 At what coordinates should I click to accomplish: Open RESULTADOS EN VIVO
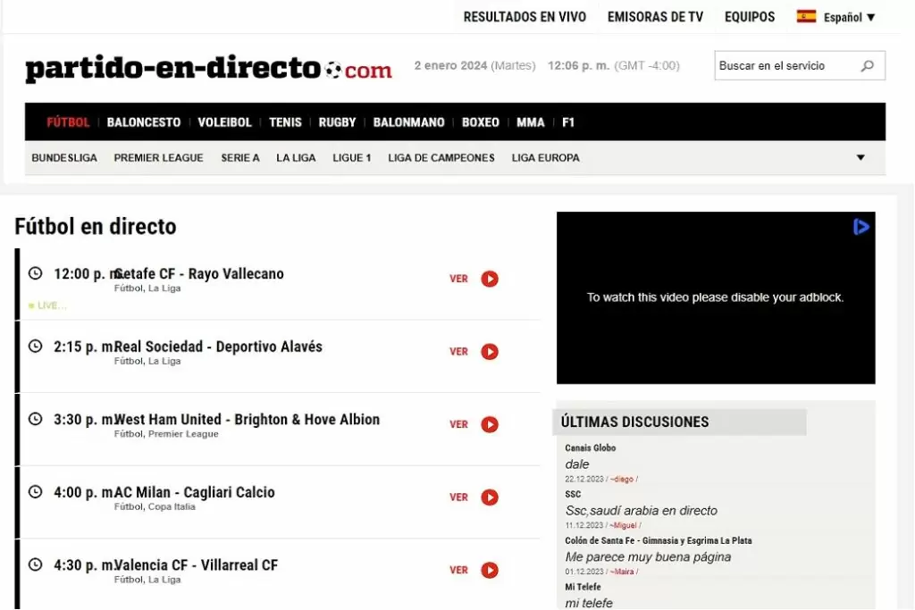pyautogui.click(x=525, y=17)
